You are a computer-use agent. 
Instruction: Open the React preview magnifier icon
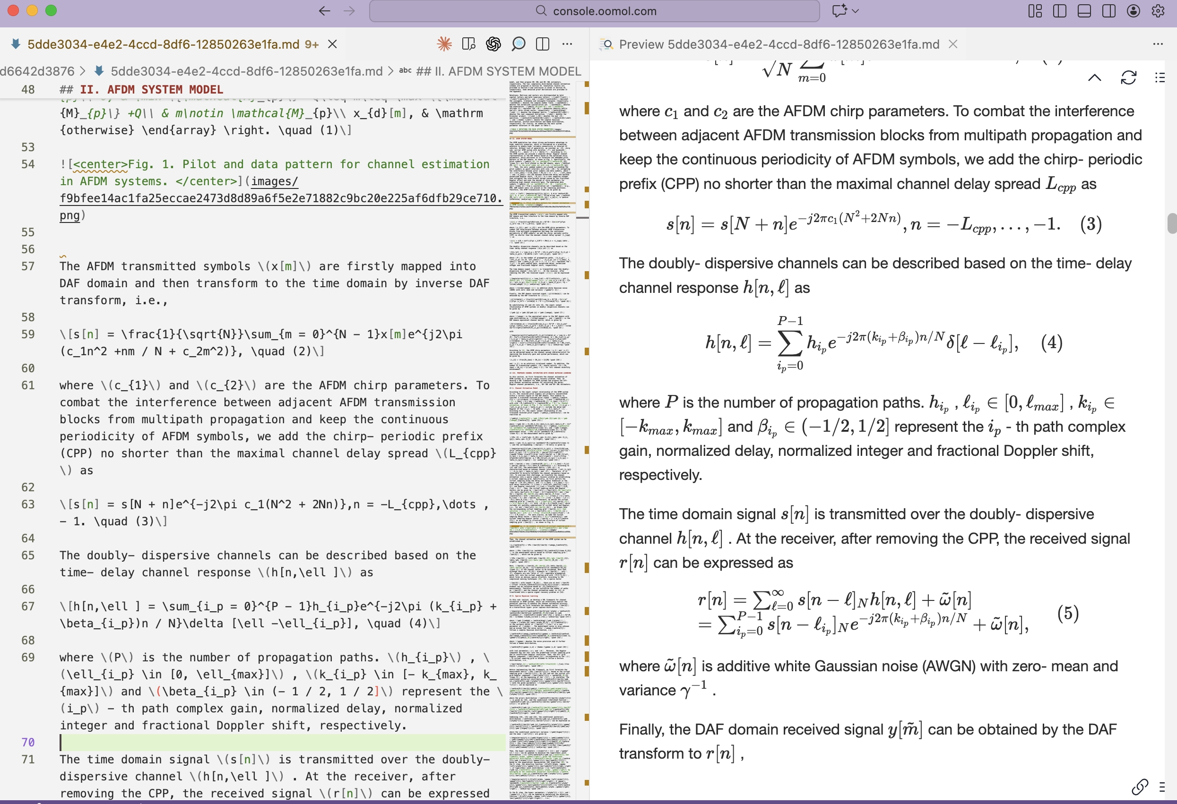pos(518,44)
